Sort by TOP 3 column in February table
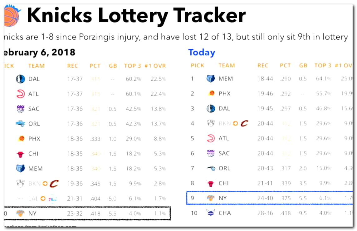The height and width of the screenshot is (231, 357). [133, 66]
